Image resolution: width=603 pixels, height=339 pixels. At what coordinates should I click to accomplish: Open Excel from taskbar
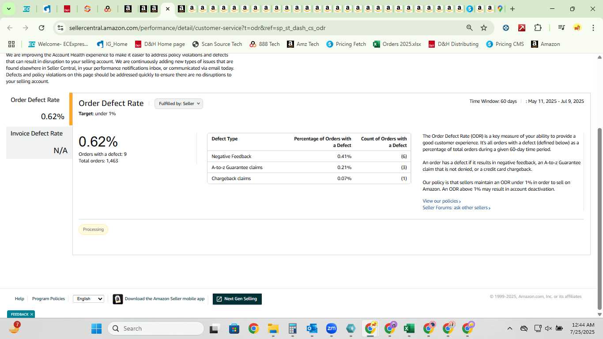pos(409,328)
